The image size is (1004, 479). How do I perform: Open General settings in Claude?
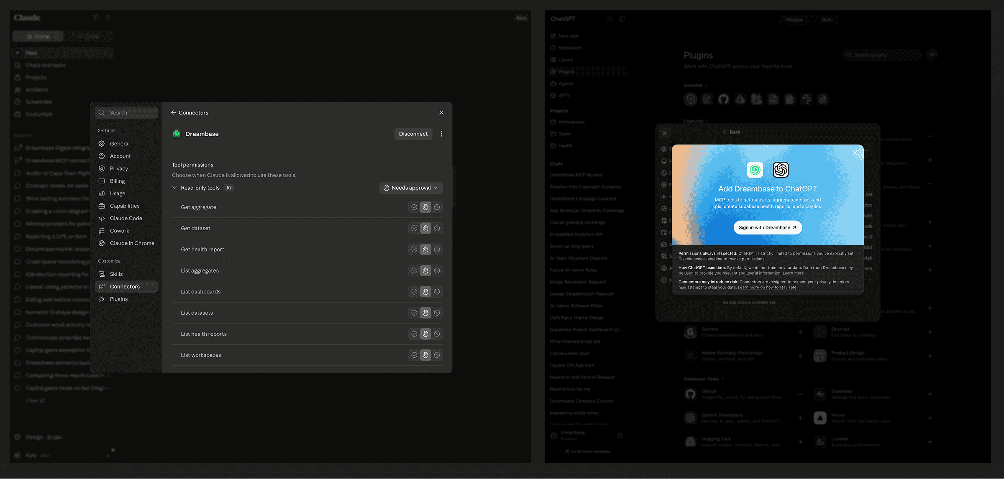click(x=126, y=144)
